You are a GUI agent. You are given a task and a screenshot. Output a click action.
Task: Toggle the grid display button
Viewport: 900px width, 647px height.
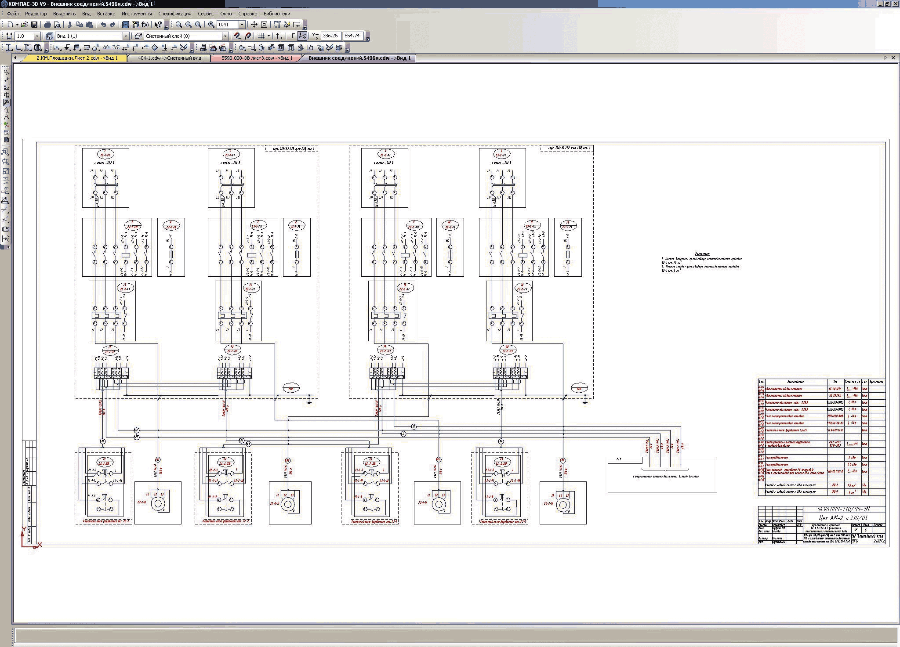(x=261, y=36)
